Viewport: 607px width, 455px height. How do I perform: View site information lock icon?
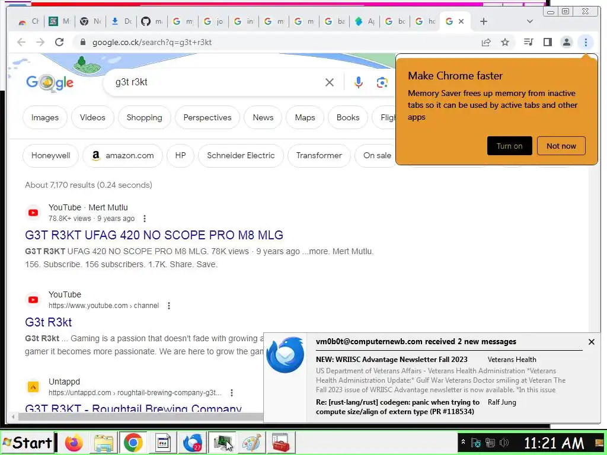[82, 42]
